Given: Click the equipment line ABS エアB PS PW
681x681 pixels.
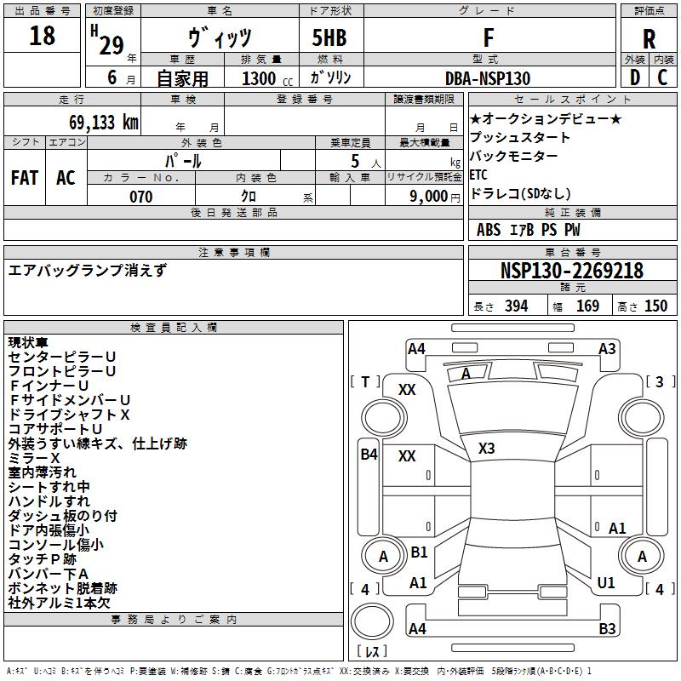Looking at the screenshot, I should coord(528,230).
